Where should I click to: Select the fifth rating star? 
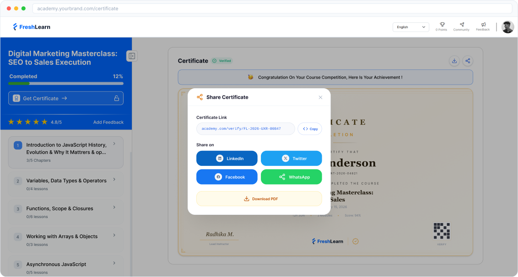click(44, 122)
